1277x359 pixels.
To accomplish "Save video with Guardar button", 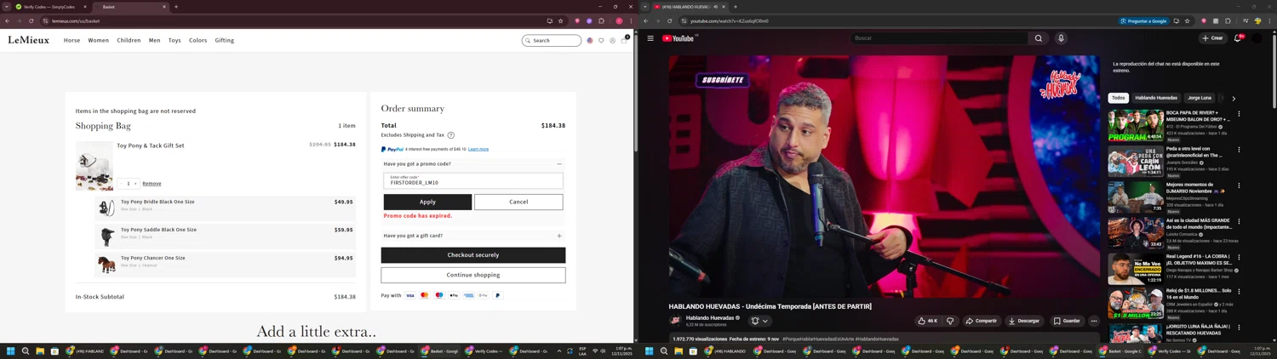I will (1067, 321).
